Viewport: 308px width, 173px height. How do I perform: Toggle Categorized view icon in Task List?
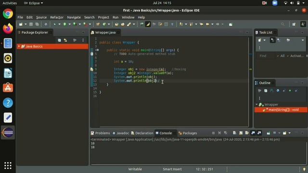[x=273, y=40]
